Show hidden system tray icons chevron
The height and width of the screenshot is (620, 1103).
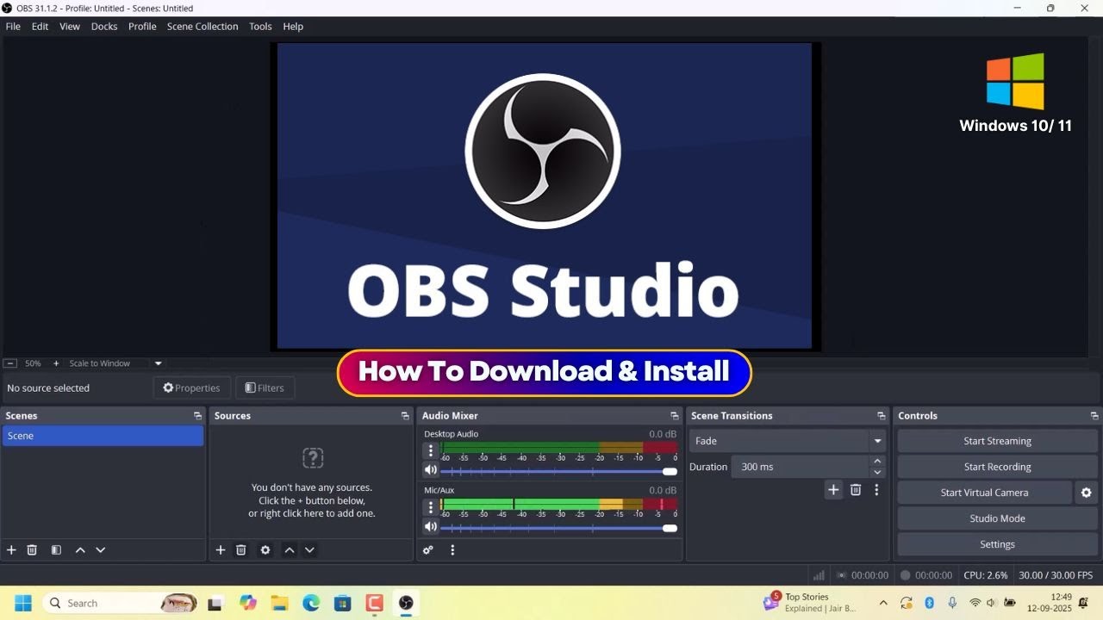[883, 603]
